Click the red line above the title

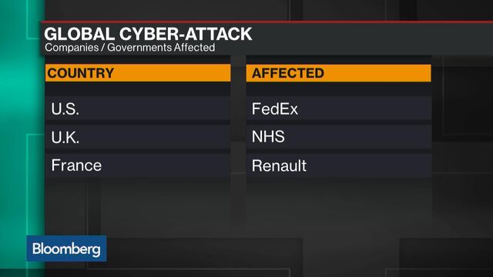(267, 22)
